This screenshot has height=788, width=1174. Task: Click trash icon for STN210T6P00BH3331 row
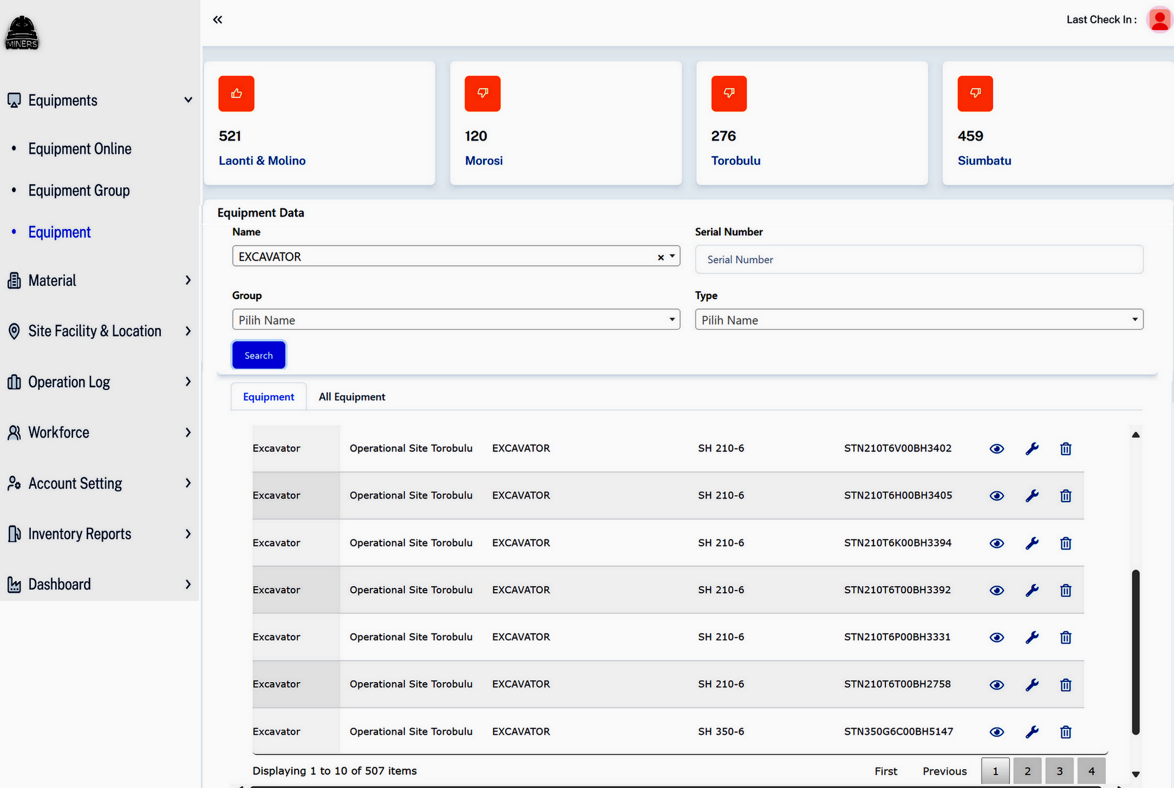tap(1065, 637)
